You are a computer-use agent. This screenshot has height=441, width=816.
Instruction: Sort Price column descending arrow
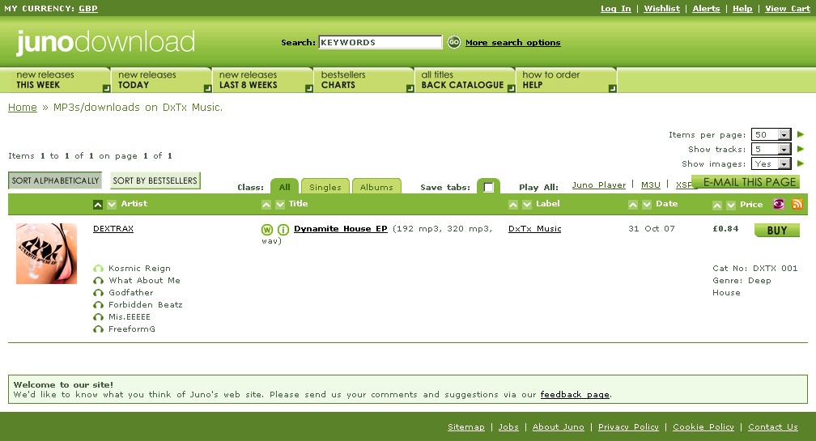[731, 206]
